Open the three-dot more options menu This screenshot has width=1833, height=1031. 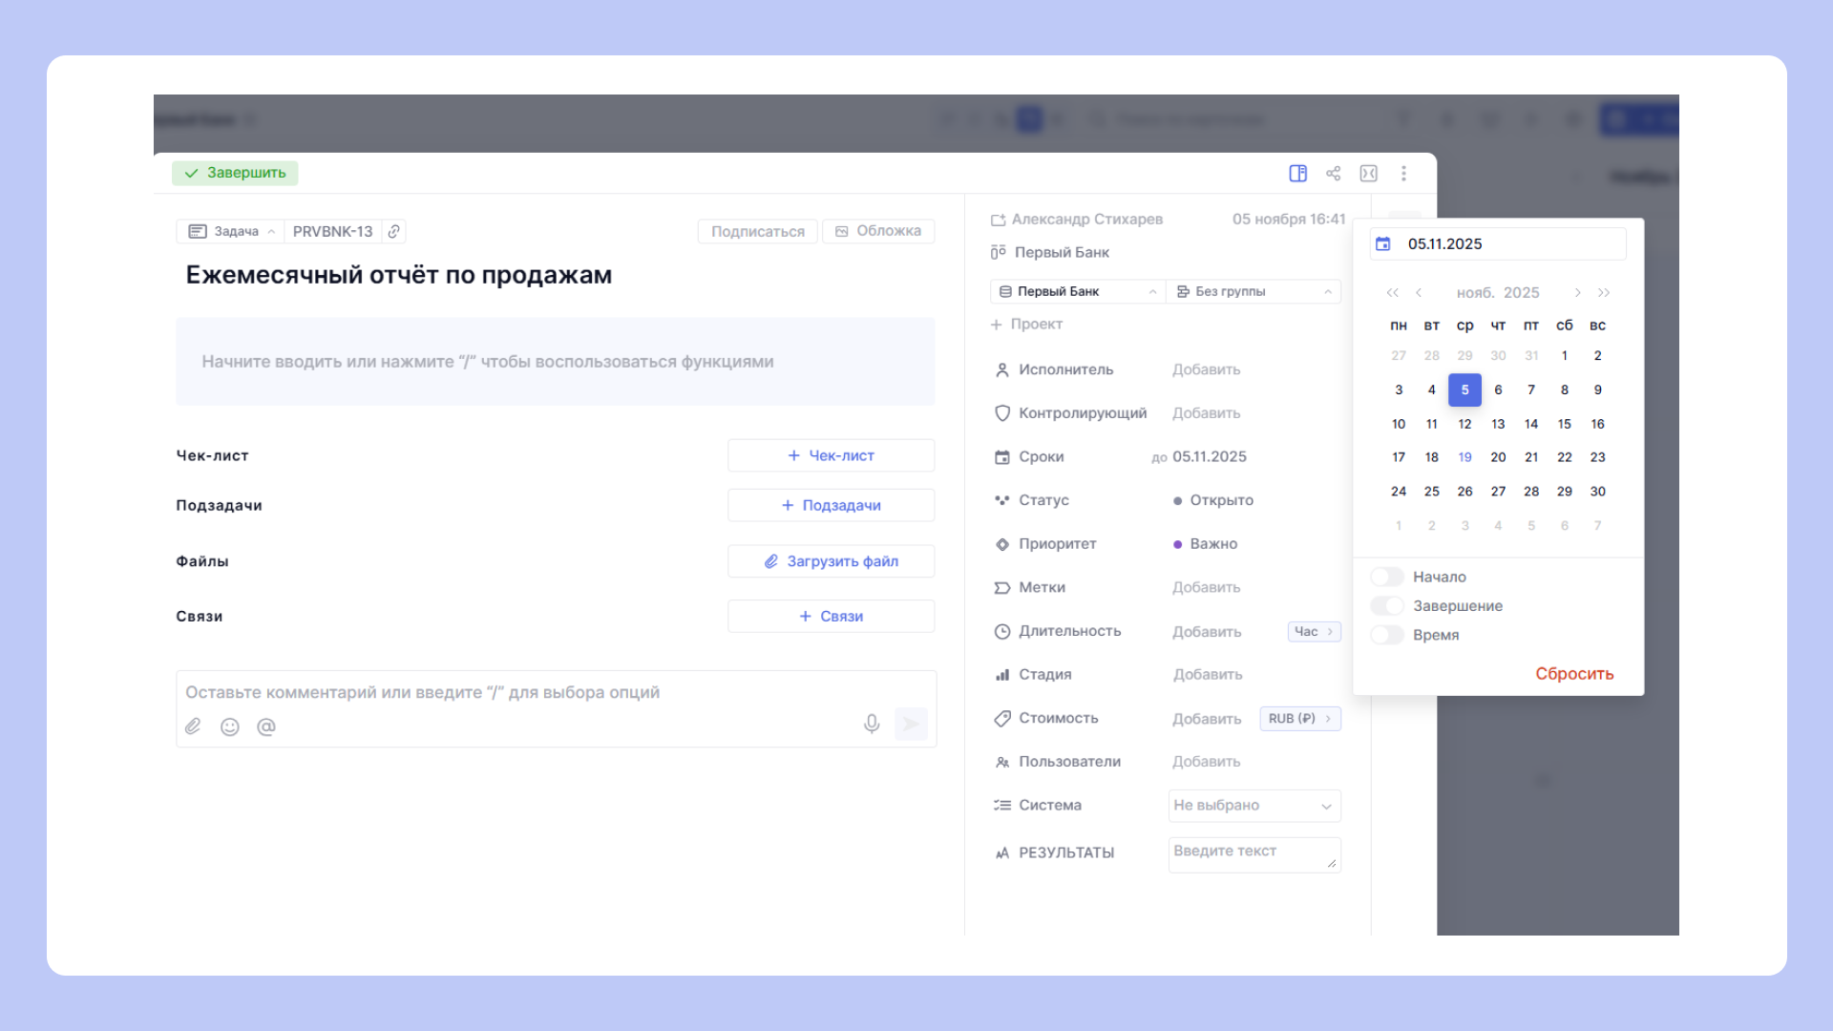click(1403, 173)
